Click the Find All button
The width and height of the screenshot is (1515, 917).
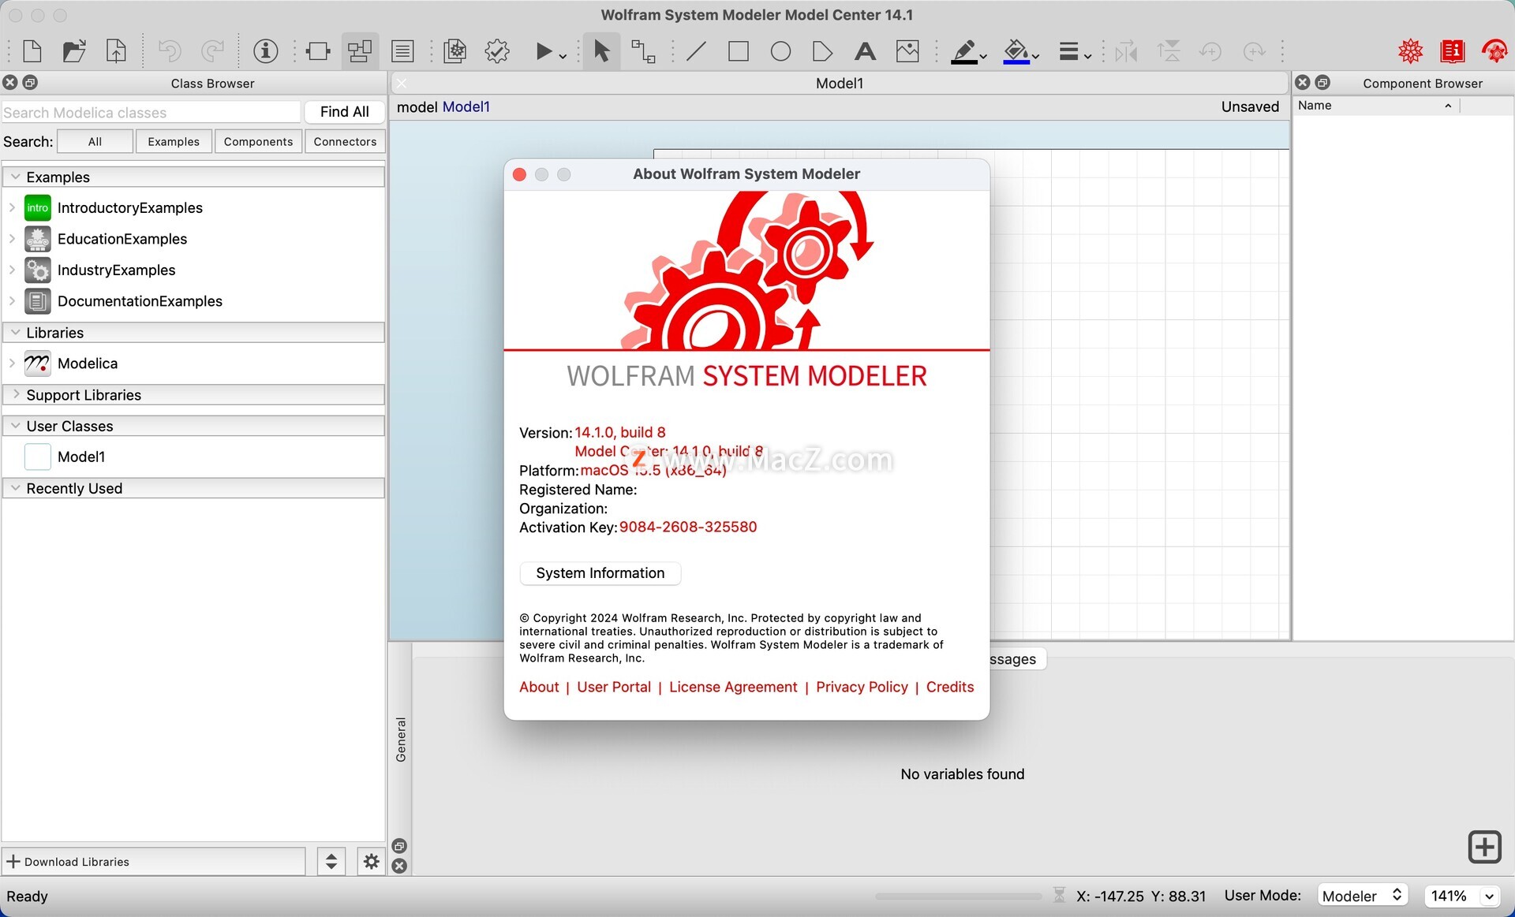(x=344, y=112)
